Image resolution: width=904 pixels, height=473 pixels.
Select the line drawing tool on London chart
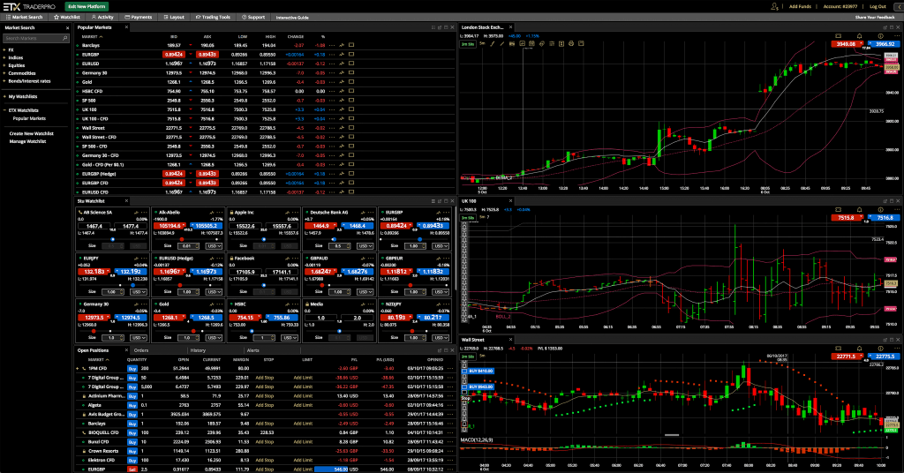[501, 44]
